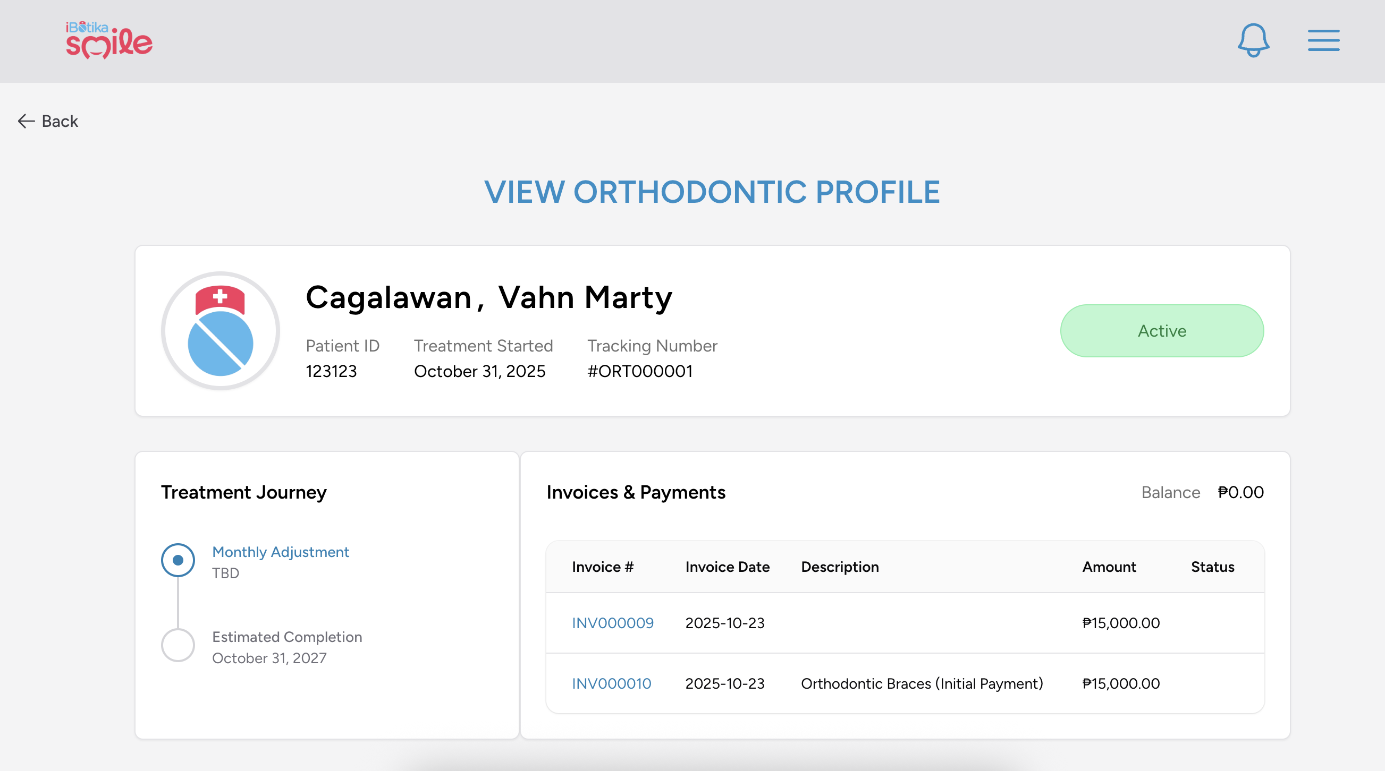Toggle the filled timeline marker on Treatment Journey
Image resolution: width=1385 pixels, height=771 pixels.
[178, 559]
